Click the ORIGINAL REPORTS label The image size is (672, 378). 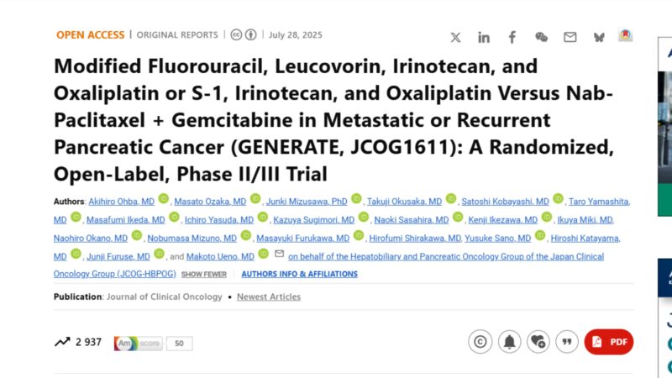click(177, 34)
